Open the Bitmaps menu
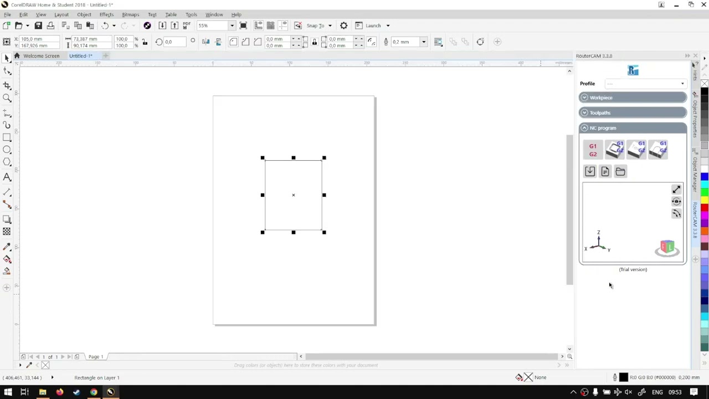Viewport: 709px width, 399px height. click(x=130, y=14)
